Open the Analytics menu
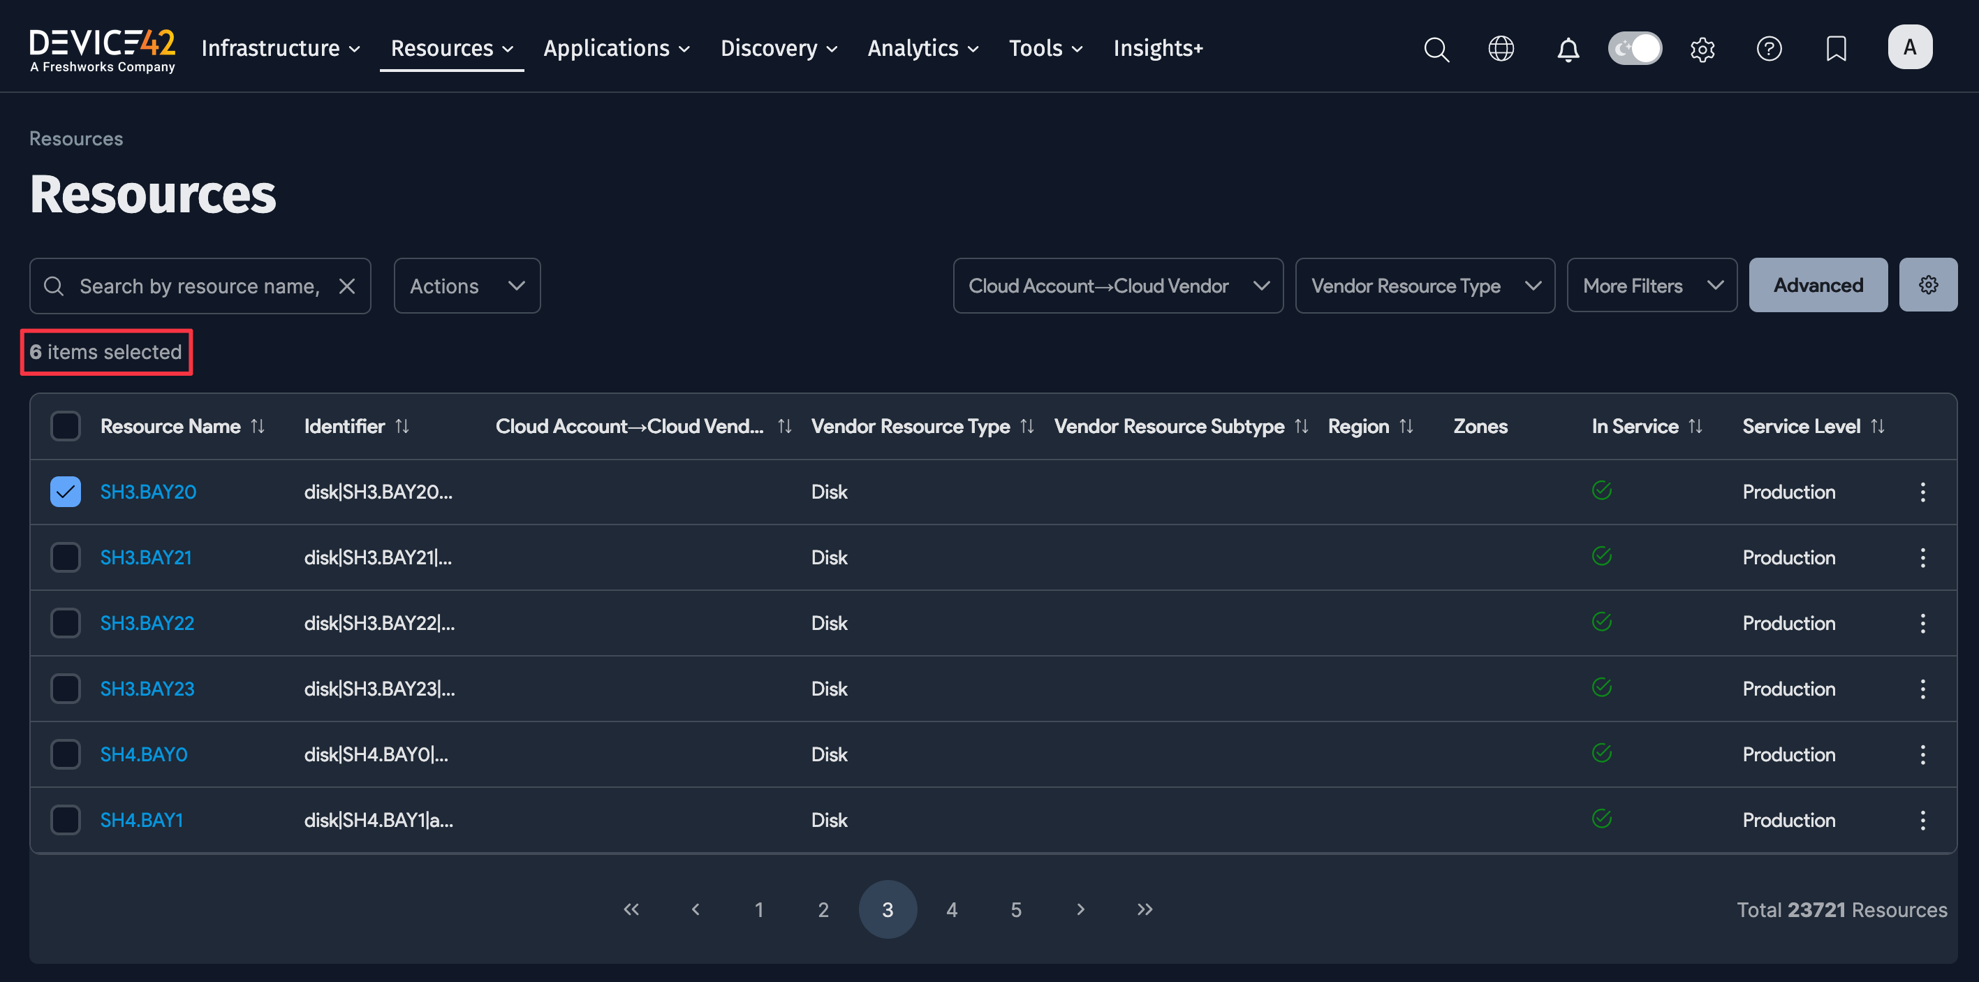Viewport: 1979px width, 982px height. [x=922, y=47]
